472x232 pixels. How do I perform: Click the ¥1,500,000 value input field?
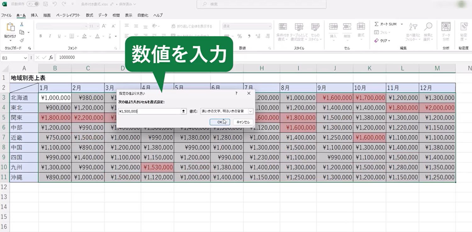pyautogui.click(x=149, y=111)
